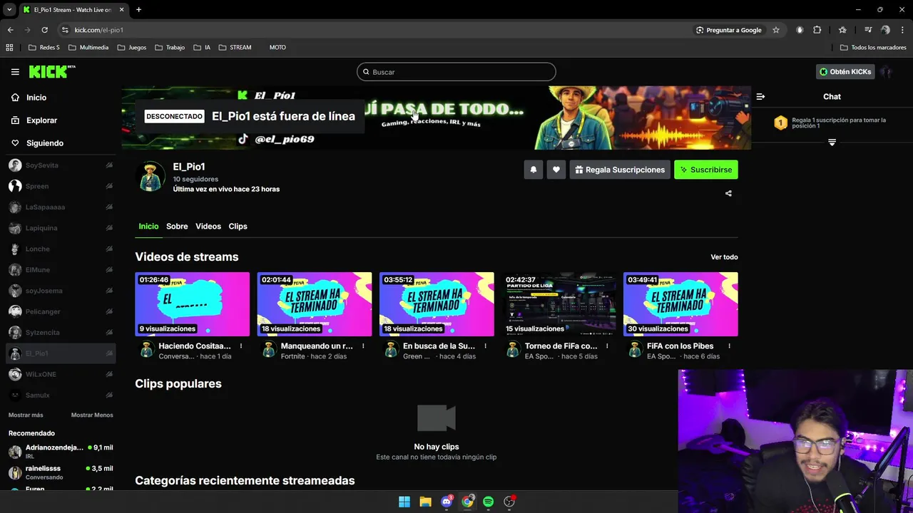Screen dimensions: 913x513
Task: Open Windows Start menu
Action: coord(404,502)
